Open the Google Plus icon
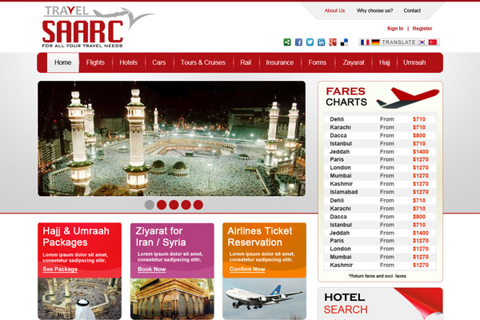 click(x=333, y=42)
